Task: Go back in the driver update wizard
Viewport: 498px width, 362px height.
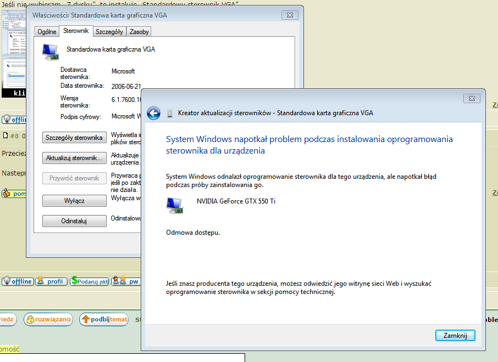Action: pos(153,113)
